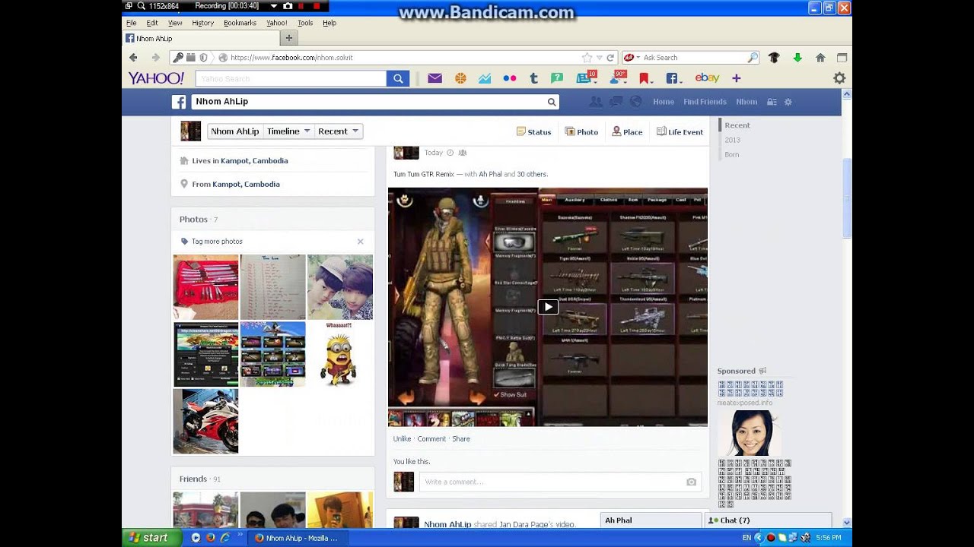
Task: Open the Yahoo Answers icon
Action: [x=557, y=78]
